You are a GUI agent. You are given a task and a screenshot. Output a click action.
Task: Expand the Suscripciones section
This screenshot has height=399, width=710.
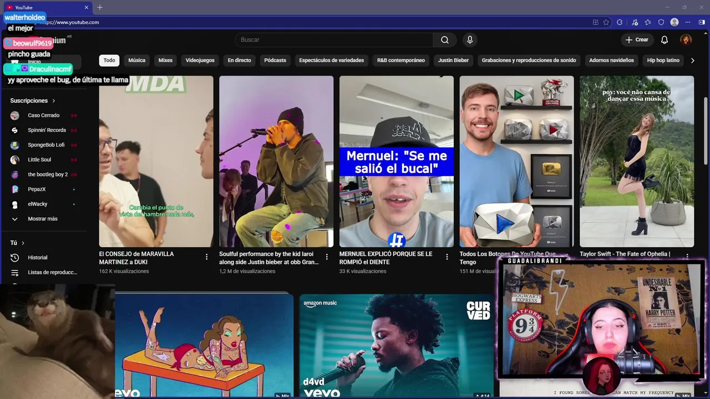click(x=33, y=101)
